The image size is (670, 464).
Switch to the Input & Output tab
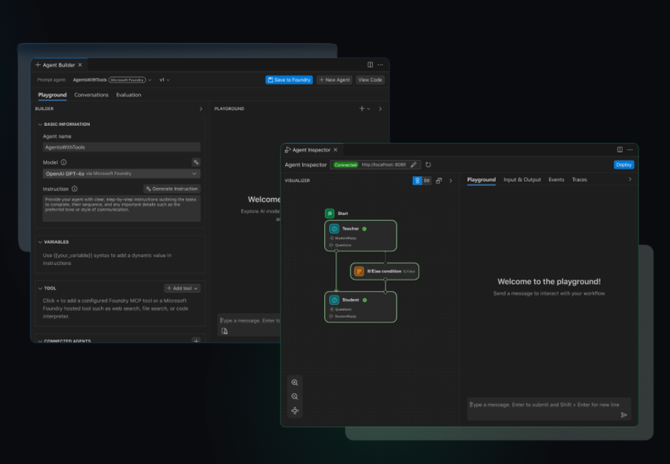click(522, 180)
